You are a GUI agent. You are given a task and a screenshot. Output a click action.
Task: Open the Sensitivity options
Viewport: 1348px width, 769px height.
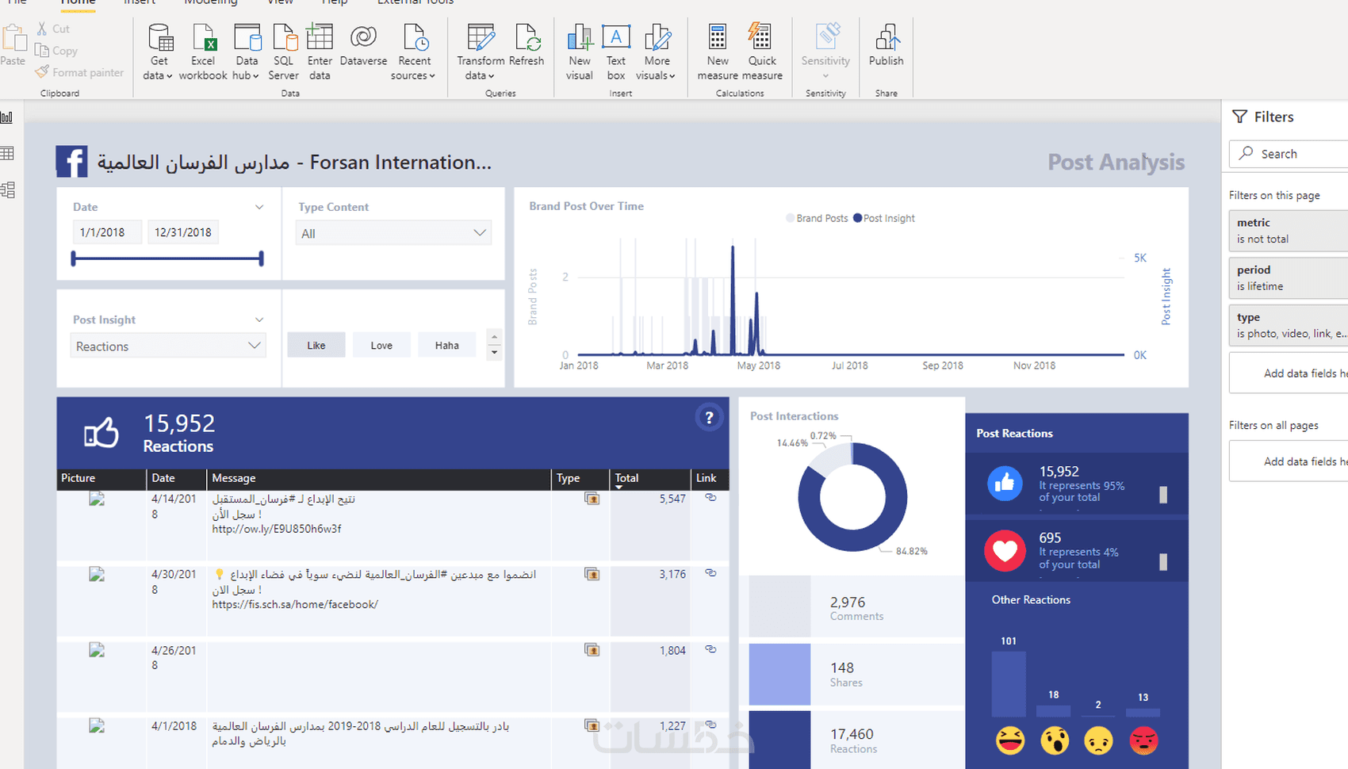825,52
